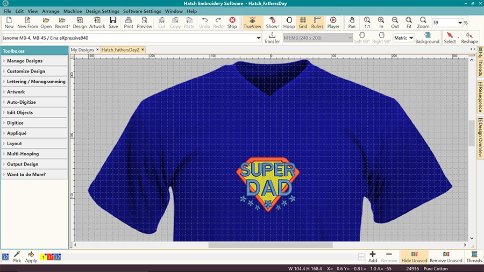Open the machine model dropdown
The height and width of the screenshot is (272, 484).
[258, 38]
